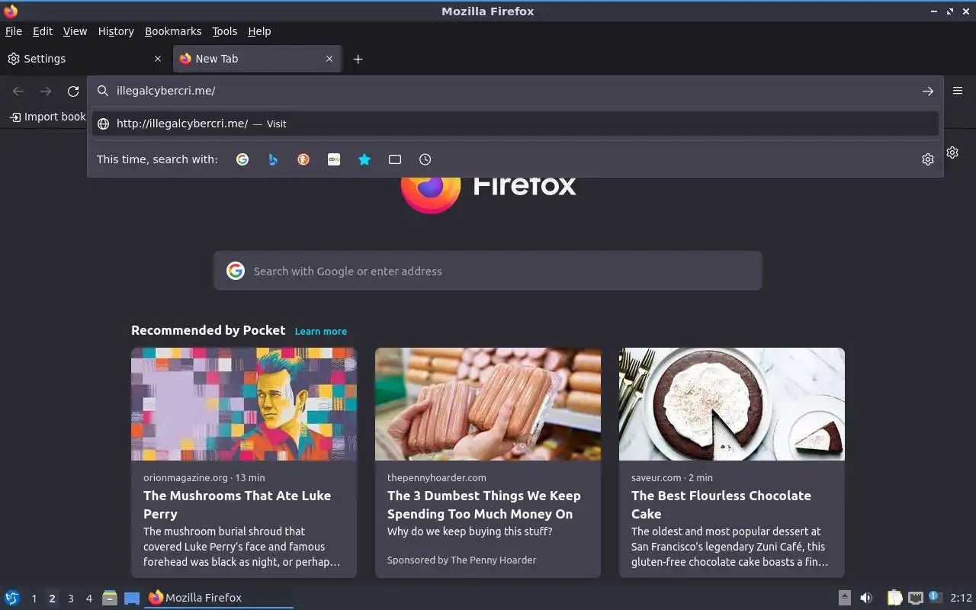Search open tabs using the tabs icon
The image size is (976, 610).
pyautogui.click(x=395, y=159)
